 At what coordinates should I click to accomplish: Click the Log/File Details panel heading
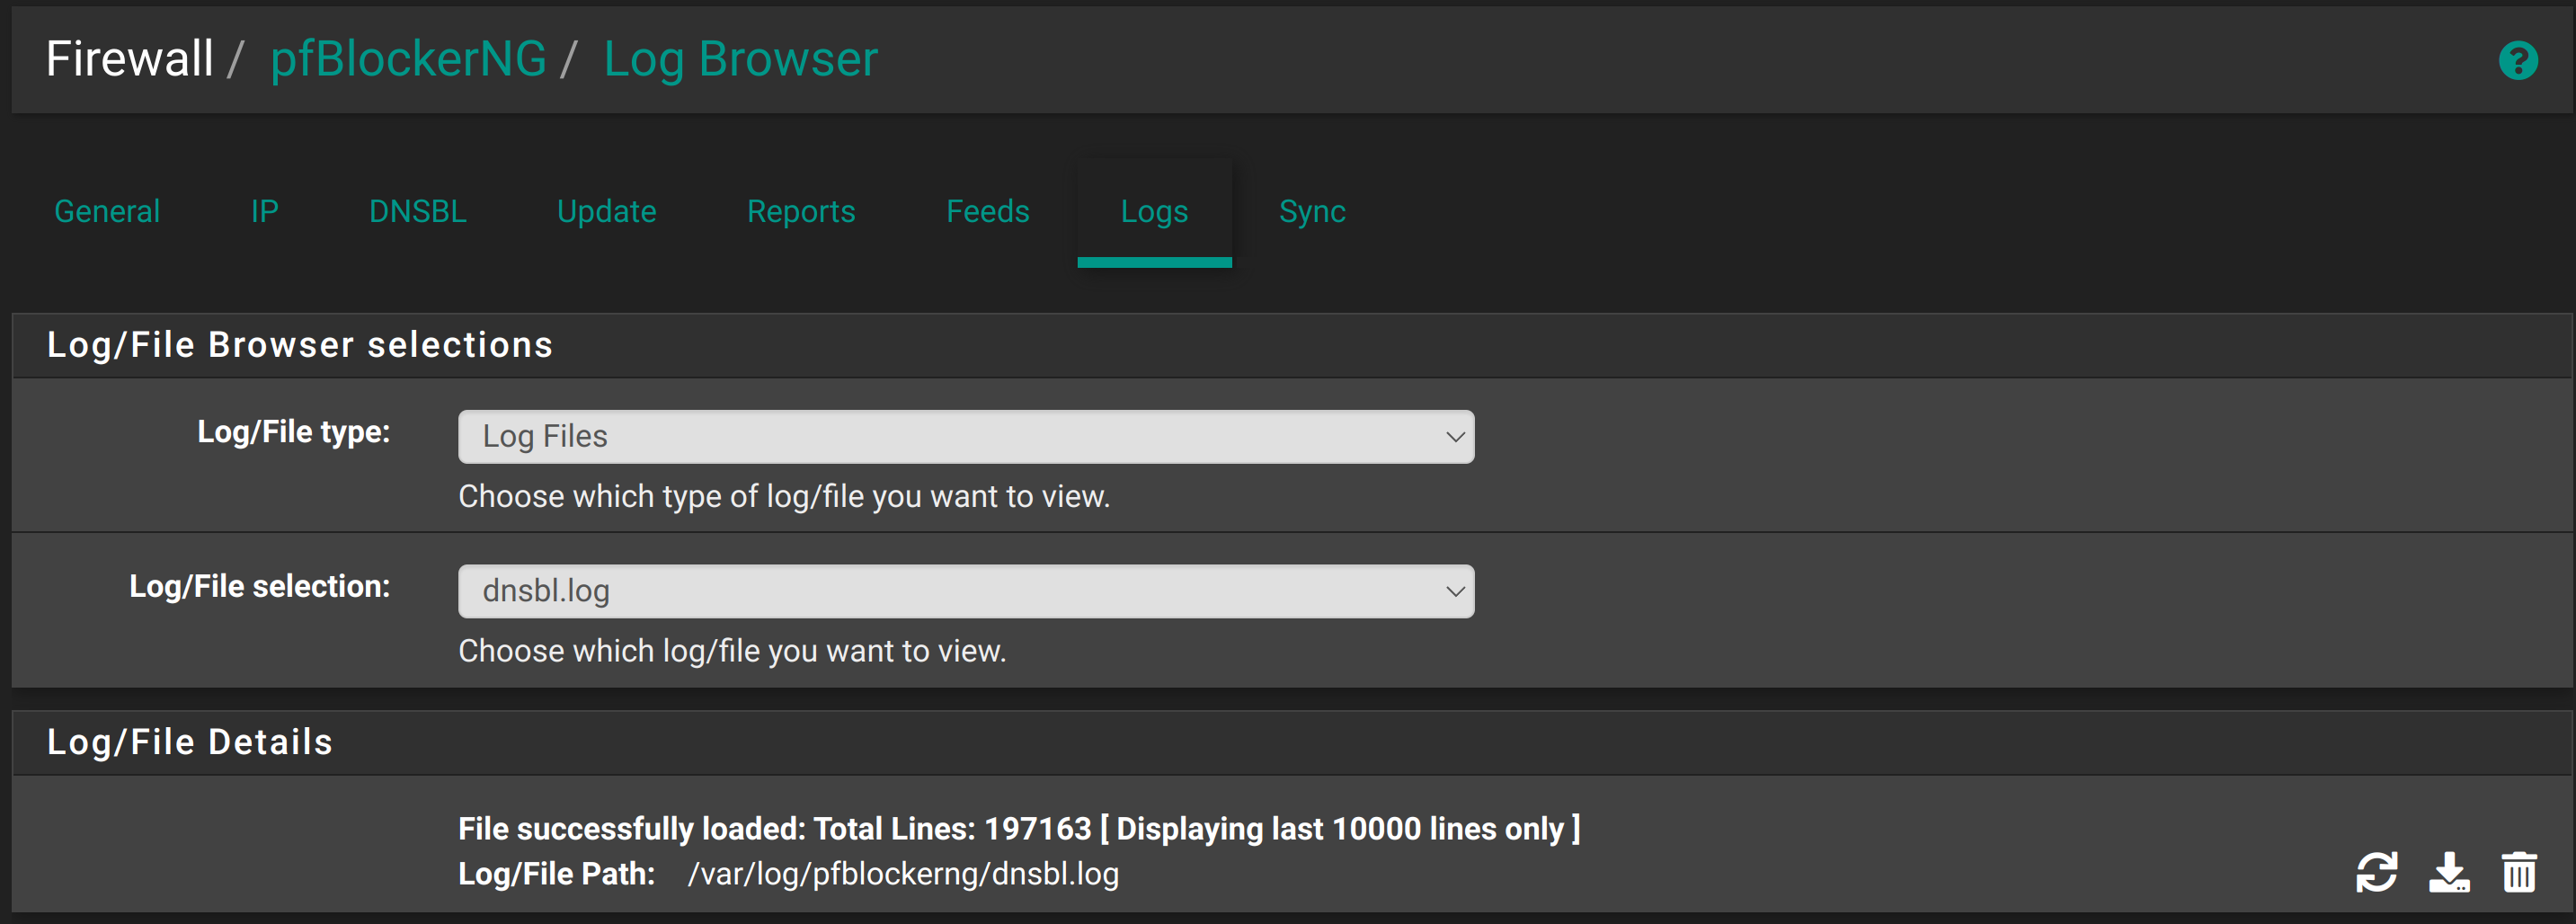click(x=190, y=742)
